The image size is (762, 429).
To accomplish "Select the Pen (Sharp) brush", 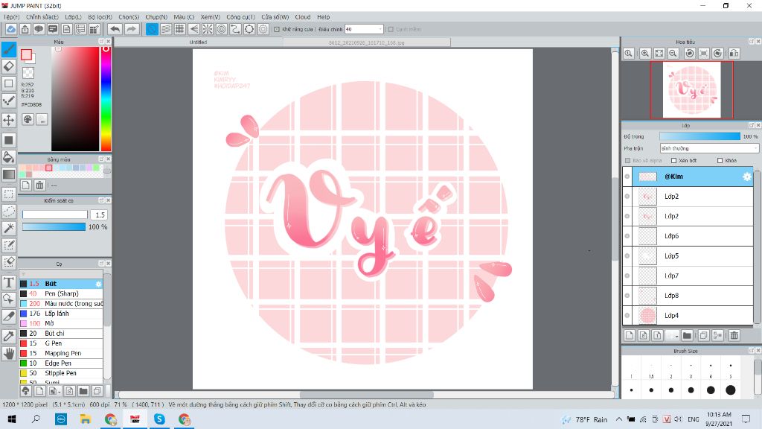I will click(x=61, y=293).
